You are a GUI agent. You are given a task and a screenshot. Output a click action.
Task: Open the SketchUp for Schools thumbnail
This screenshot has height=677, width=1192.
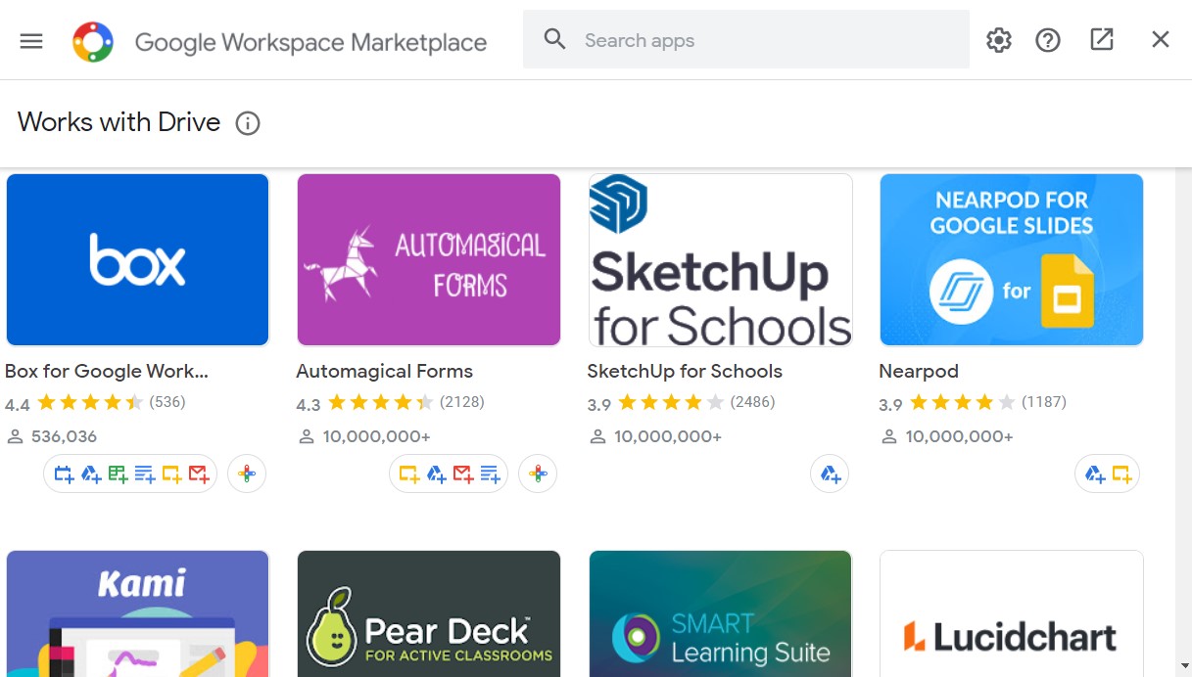click(720, 260)
